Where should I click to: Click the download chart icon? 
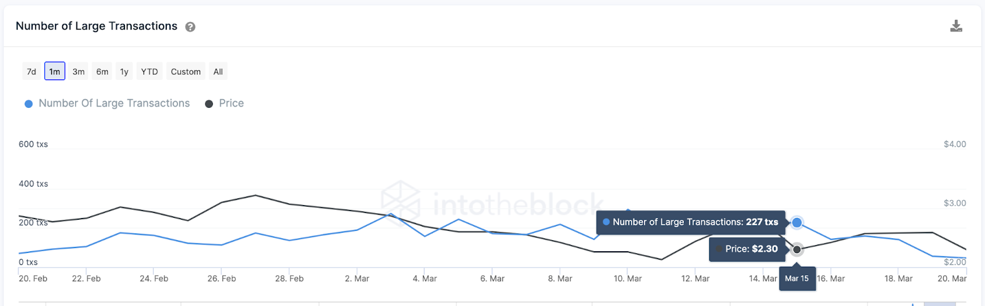click(x=956, y=26)
